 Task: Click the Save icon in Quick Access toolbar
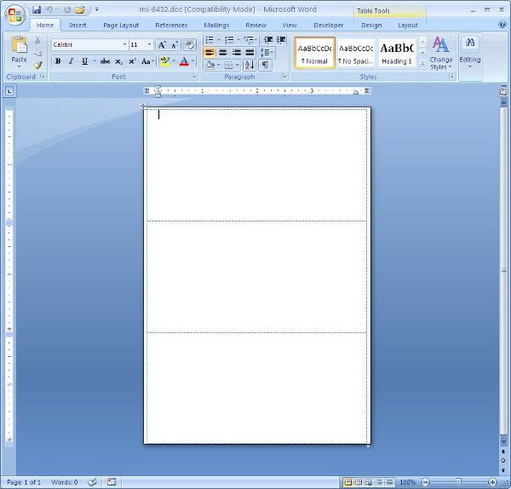click(x=37, y=9)
